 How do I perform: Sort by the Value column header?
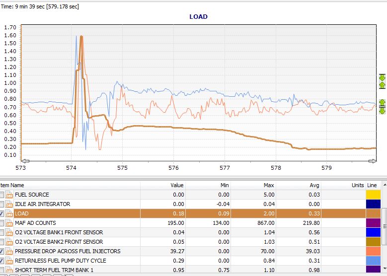[x=163, y=185]
